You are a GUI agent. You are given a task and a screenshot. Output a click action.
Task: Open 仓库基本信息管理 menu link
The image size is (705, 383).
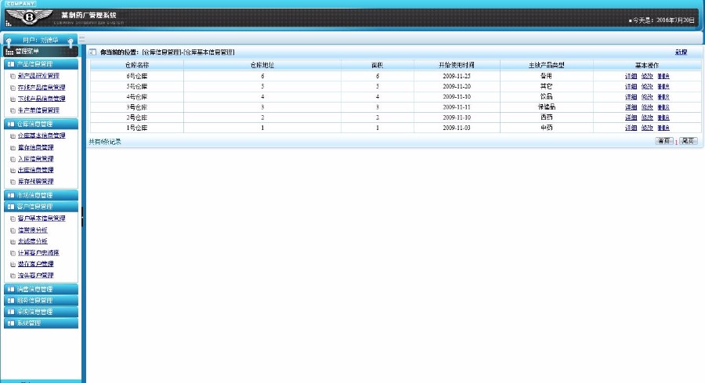[42, 135]
